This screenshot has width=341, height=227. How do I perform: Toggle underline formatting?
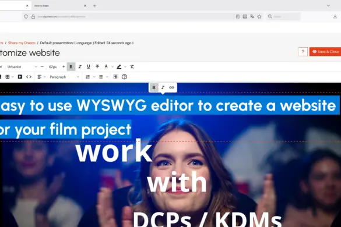coord(89,67)
